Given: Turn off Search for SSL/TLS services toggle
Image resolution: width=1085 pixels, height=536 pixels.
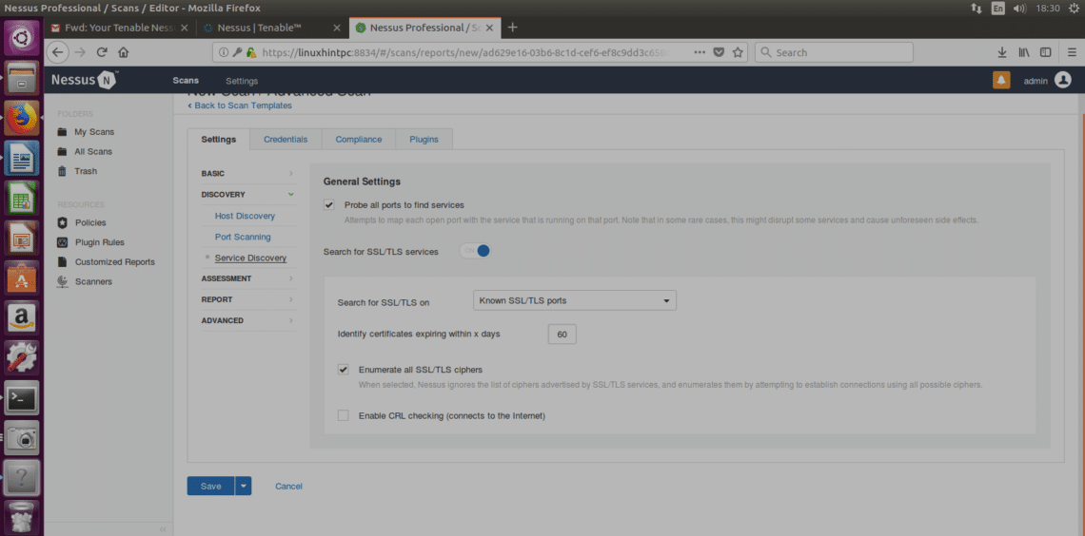Looking at the screenshot, I should tap(475, 251).
